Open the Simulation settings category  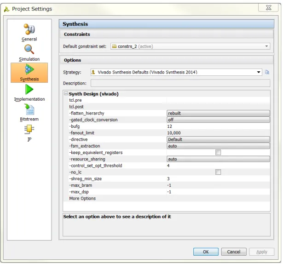tap(29, 53)
